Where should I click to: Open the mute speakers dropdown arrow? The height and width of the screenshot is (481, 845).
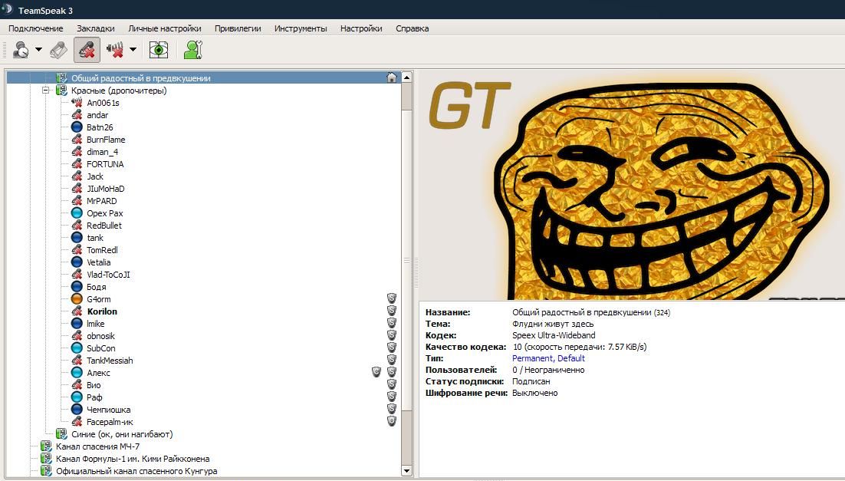tap(133, 50)
